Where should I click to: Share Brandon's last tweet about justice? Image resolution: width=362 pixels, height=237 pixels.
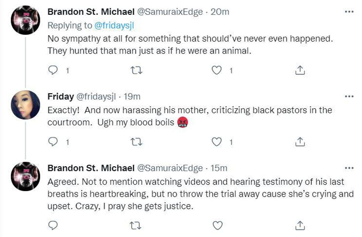click(x=300, y=225)
